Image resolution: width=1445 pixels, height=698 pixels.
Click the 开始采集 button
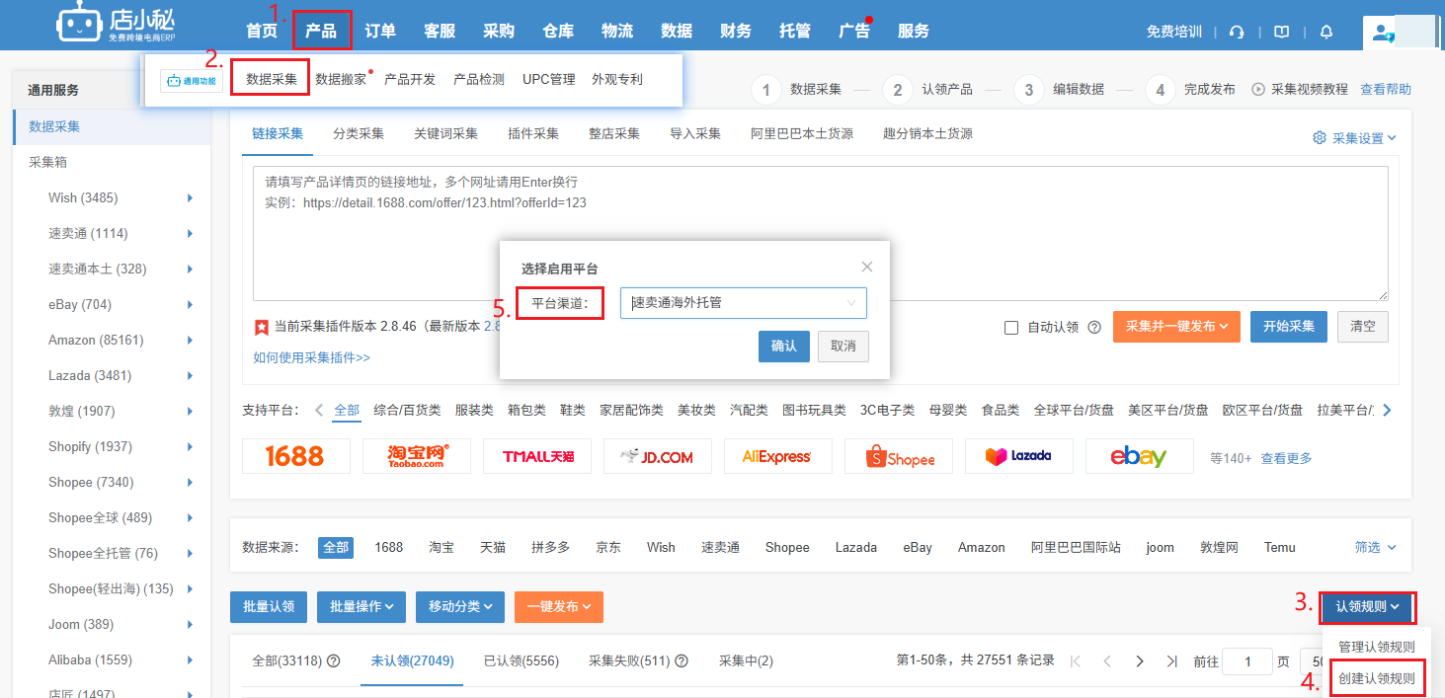pyautogui.click(x=1289, y=327)
